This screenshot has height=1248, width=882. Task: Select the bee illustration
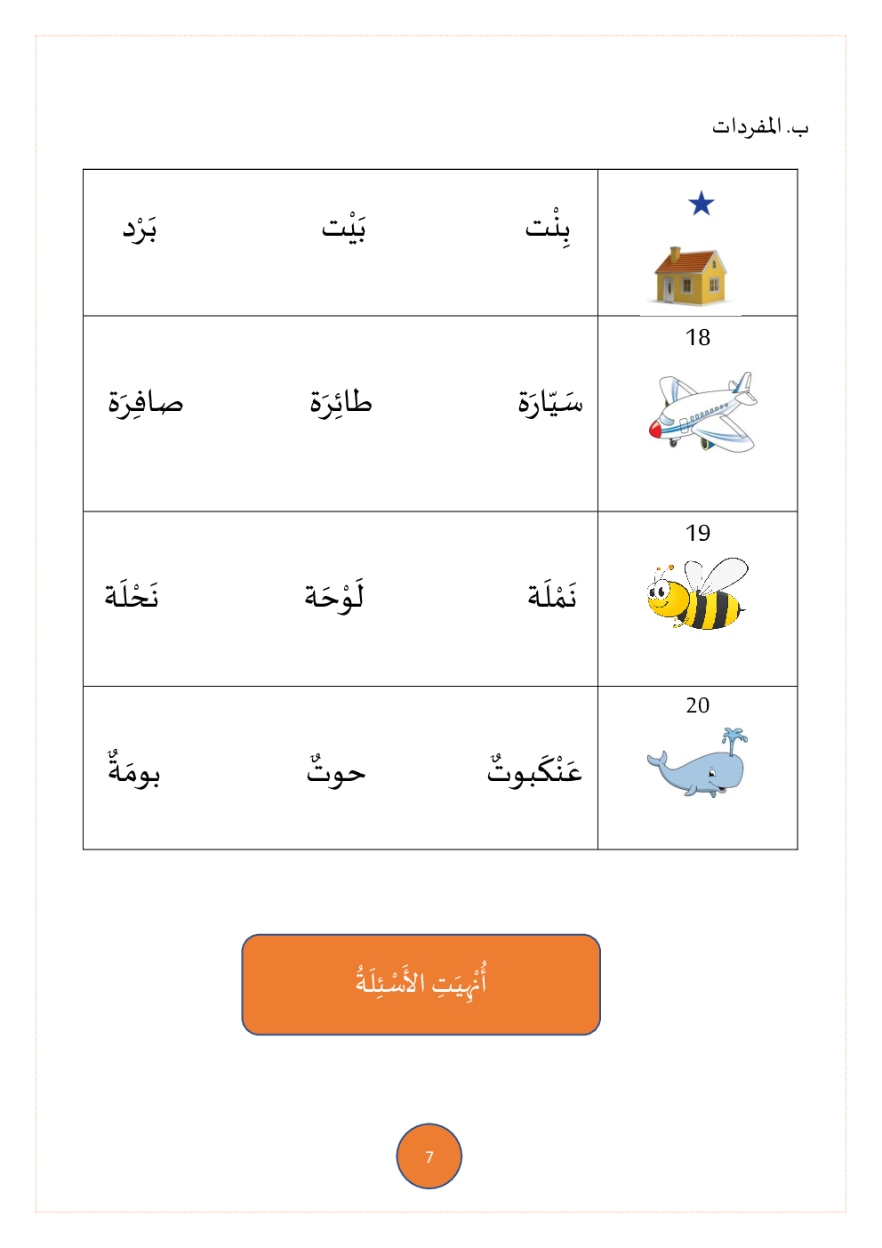click(x=697, y=594)
